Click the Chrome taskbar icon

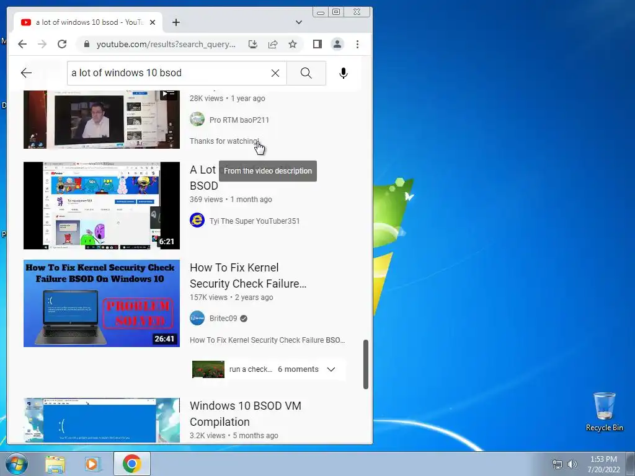(x=131, y=464)
